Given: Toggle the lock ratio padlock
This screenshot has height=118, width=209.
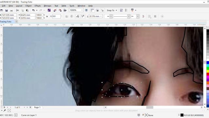Looking at the screenshot, I should pyautogui.click(x=47, y=16).
